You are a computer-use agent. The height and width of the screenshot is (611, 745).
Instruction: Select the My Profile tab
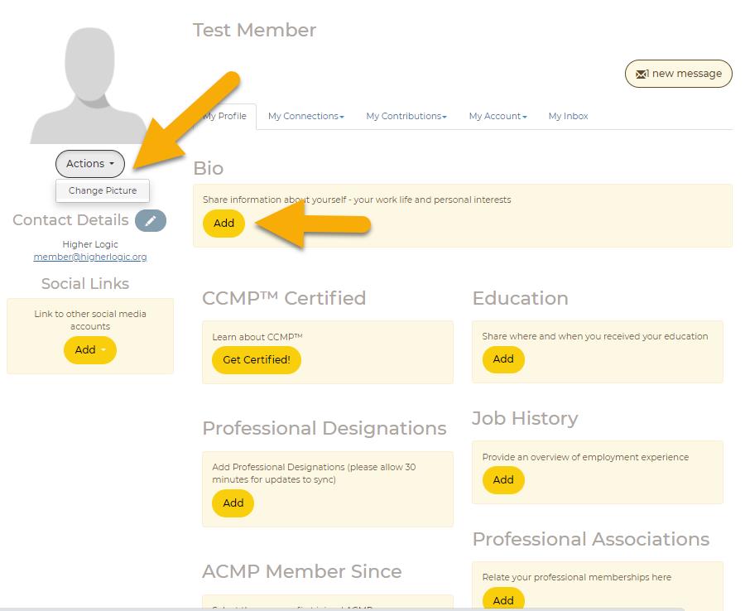coord(224,116)
